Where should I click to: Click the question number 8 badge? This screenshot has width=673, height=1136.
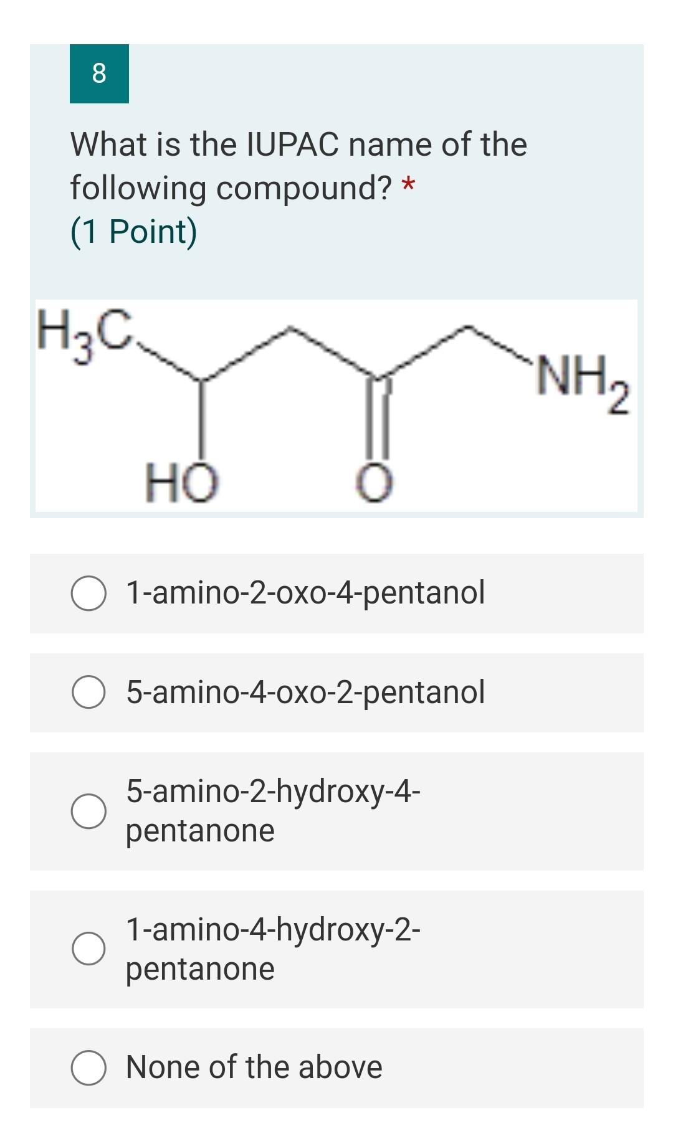pos(99,73)
